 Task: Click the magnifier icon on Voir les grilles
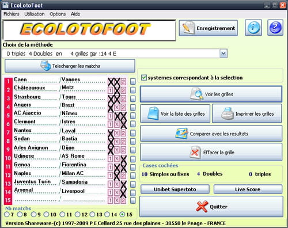click(x=196, y=94)
